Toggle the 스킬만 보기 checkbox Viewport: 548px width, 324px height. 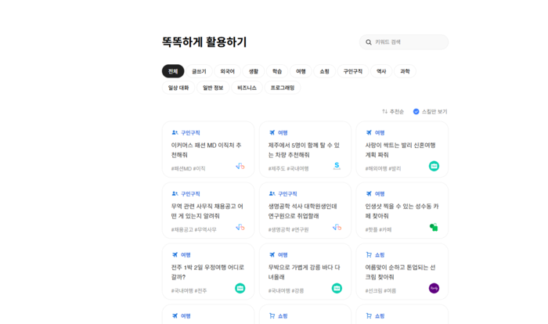(416, 111)
